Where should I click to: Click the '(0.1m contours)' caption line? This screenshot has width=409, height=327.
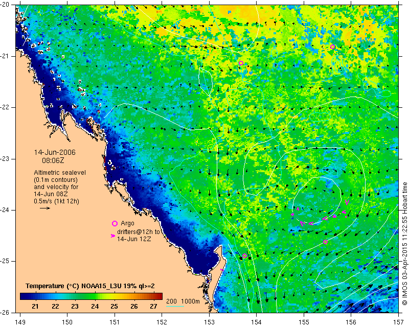coord(56,180)
